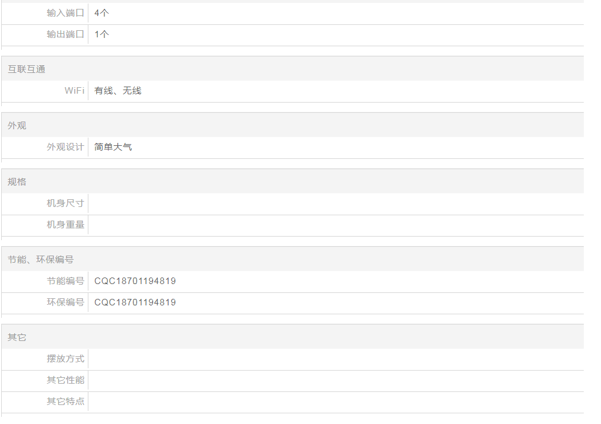Viewport: 601px width, 424px height.
Task: Click the 其它特点 row label
Action: pos(65,401)
